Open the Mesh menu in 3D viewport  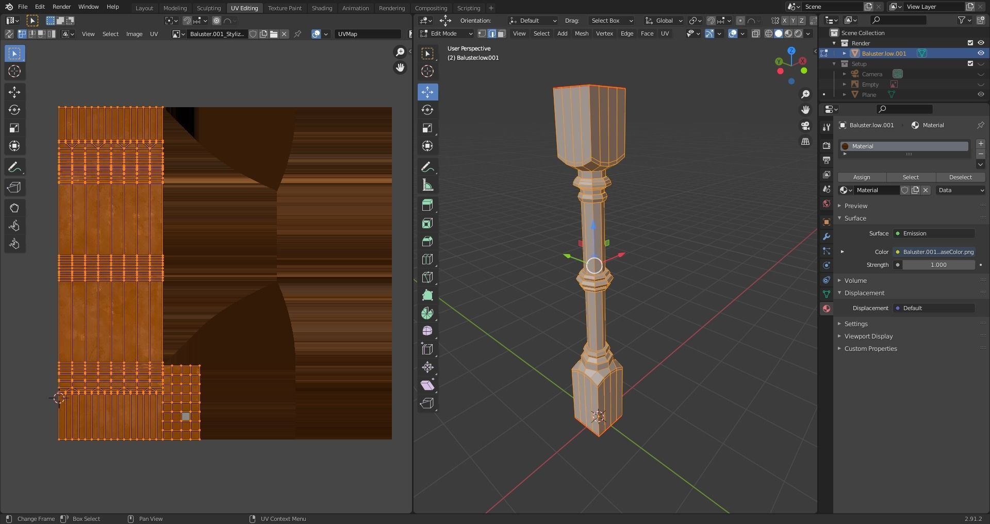click(581, 33)
